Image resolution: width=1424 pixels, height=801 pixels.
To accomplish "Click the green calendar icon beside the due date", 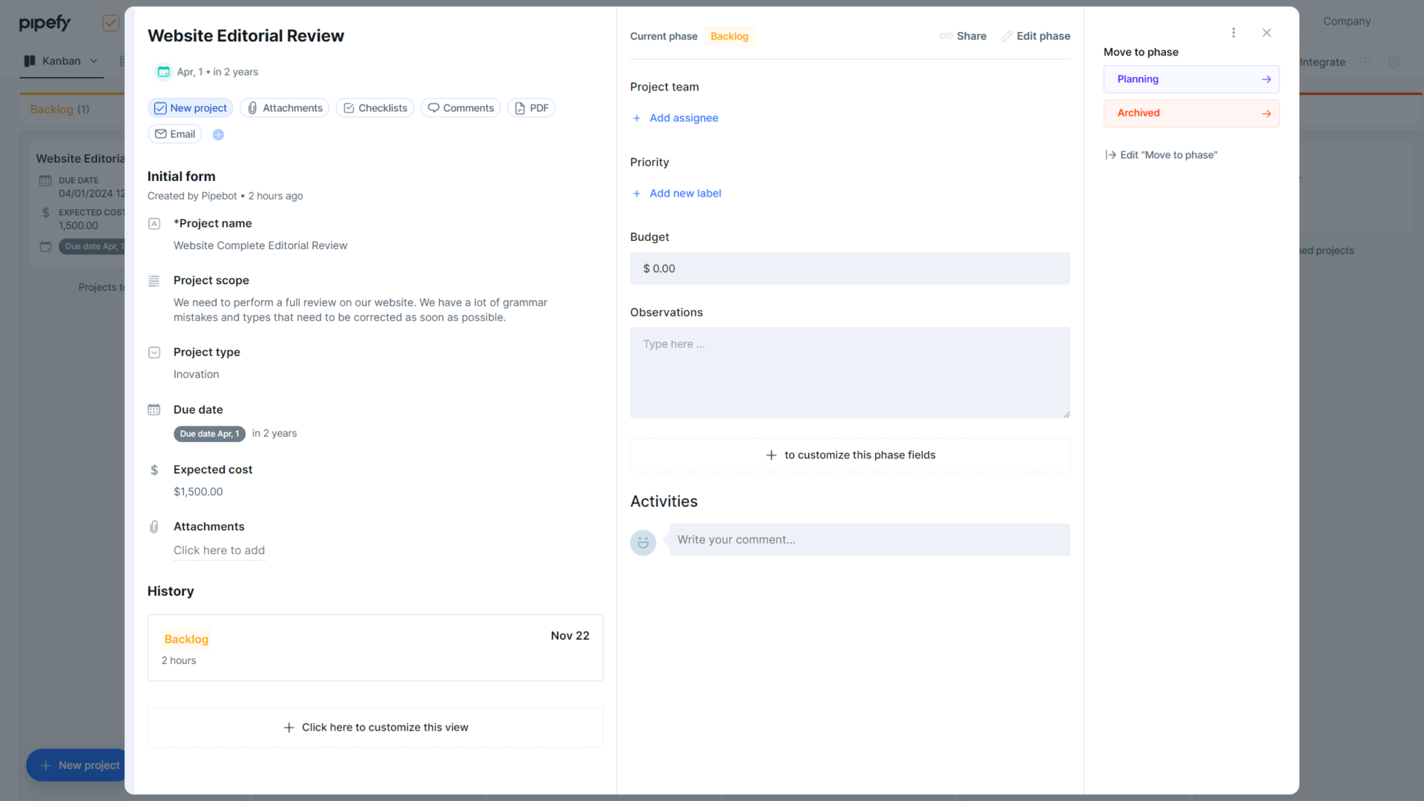I will [x=163, y=71].
